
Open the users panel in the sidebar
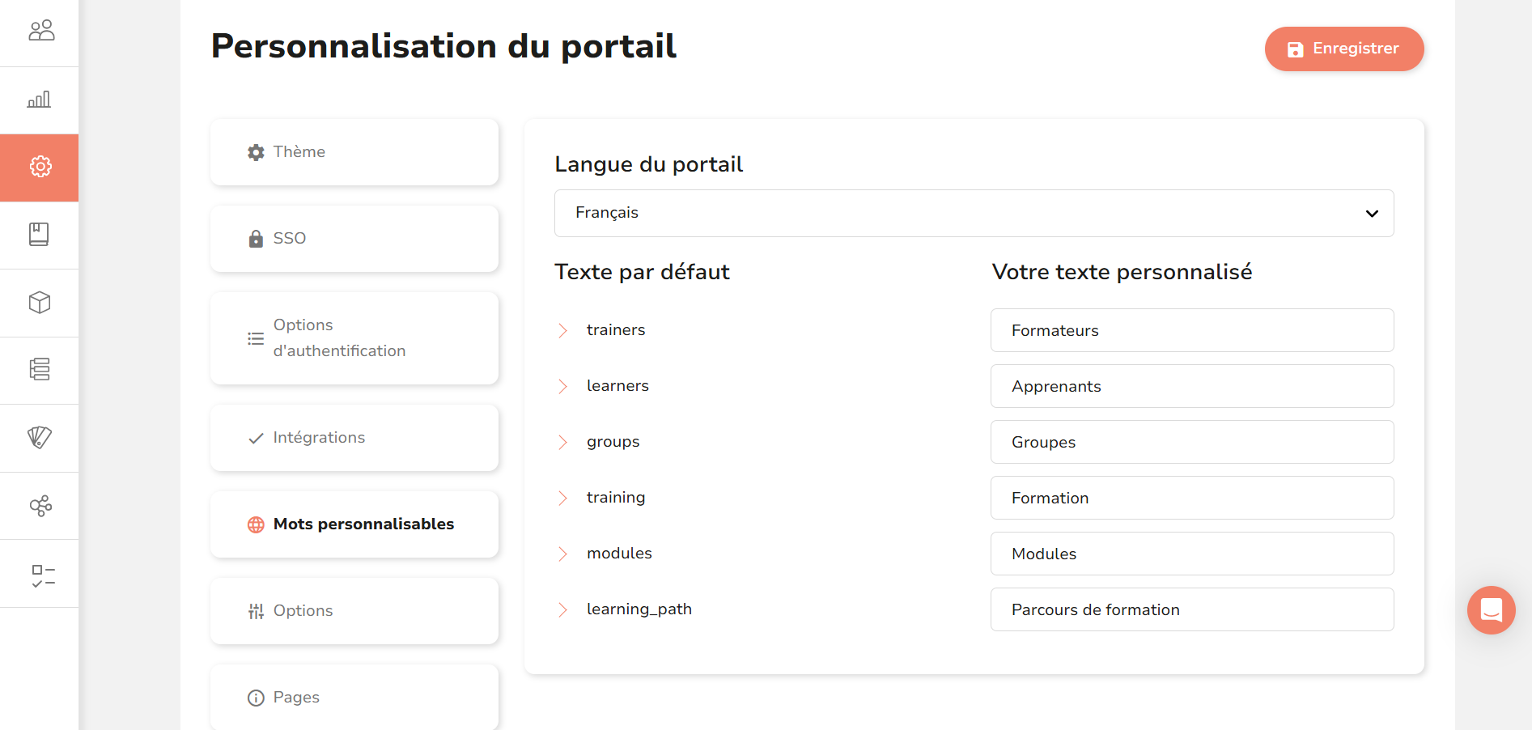pos(40,30)
